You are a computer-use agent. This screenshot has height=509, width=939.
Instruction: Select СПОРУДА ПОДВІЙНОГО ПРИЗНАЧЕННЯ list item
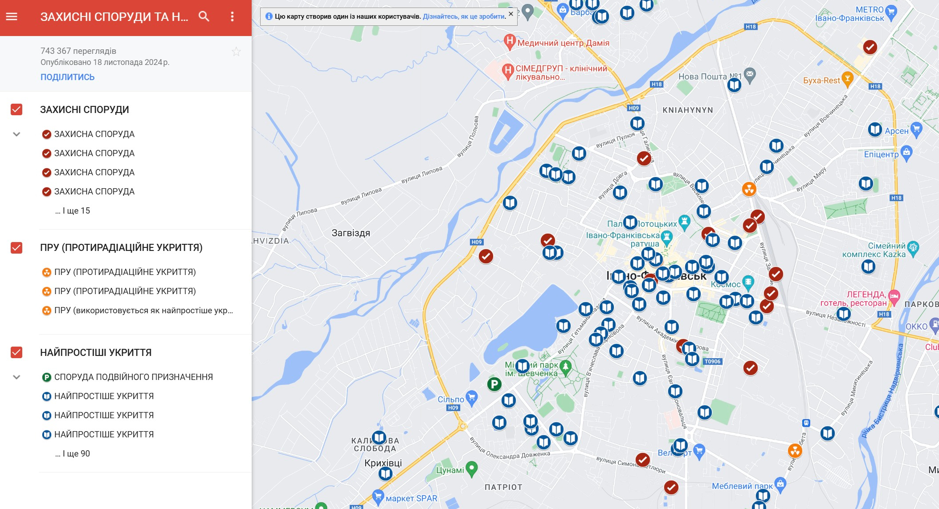click(127, 377)
